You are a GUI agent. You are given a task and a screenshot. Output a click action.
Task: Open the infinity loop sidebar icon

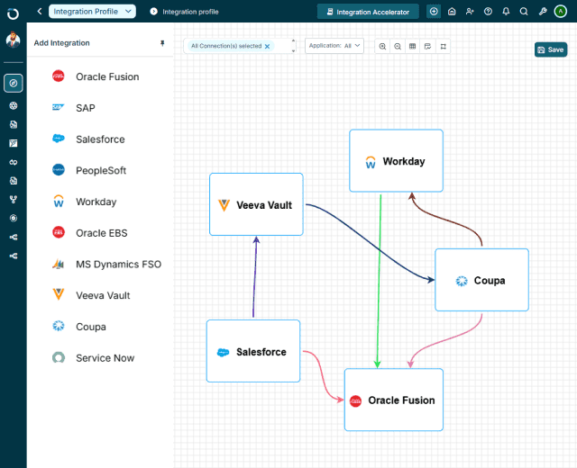14,162
